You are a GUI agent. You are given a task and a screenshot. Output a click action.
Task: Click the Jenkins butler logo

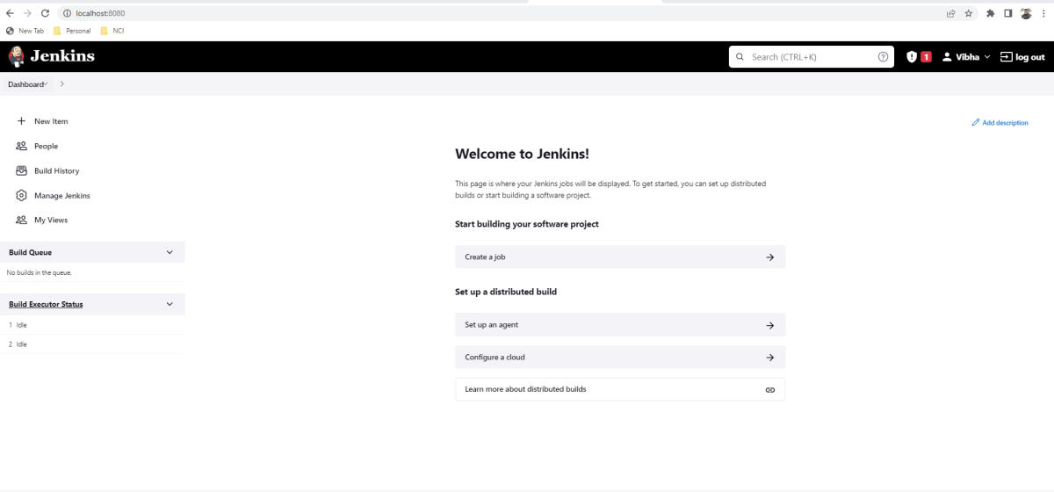click(17, 57)
